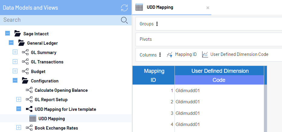Image resolution: width=282 pixels, height=132 pixels.
Task: Click the Budget data model icon
Action: [25, 71]
